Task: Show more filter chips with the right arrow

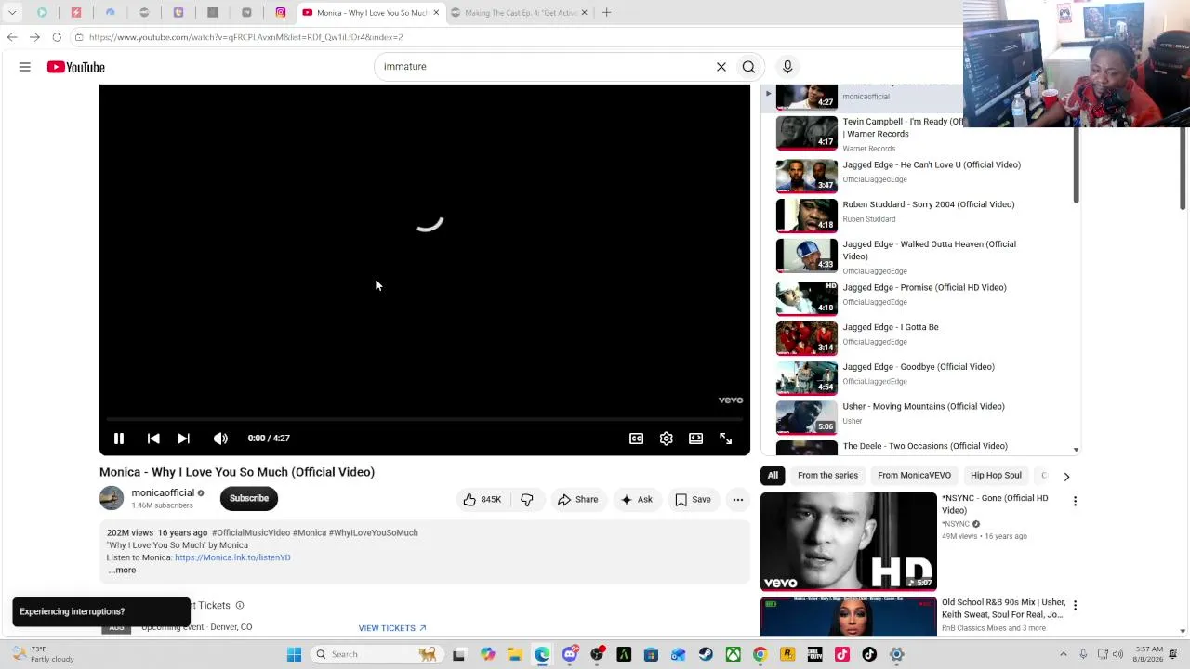Action: coord(1066,476)
